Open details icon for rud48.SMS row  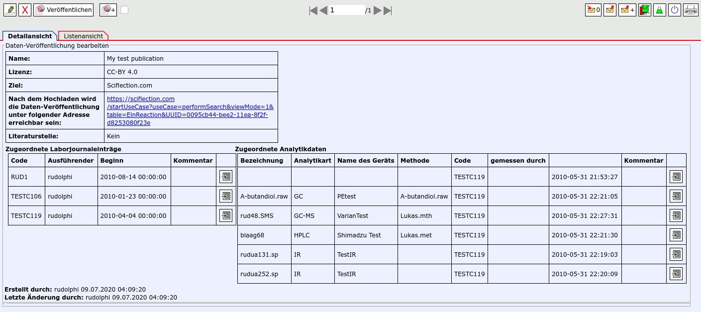(x=676, y=215)
